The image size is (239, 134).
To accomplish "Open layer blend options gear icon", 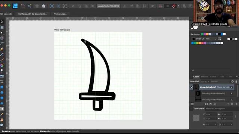I will tap(232, 82).
